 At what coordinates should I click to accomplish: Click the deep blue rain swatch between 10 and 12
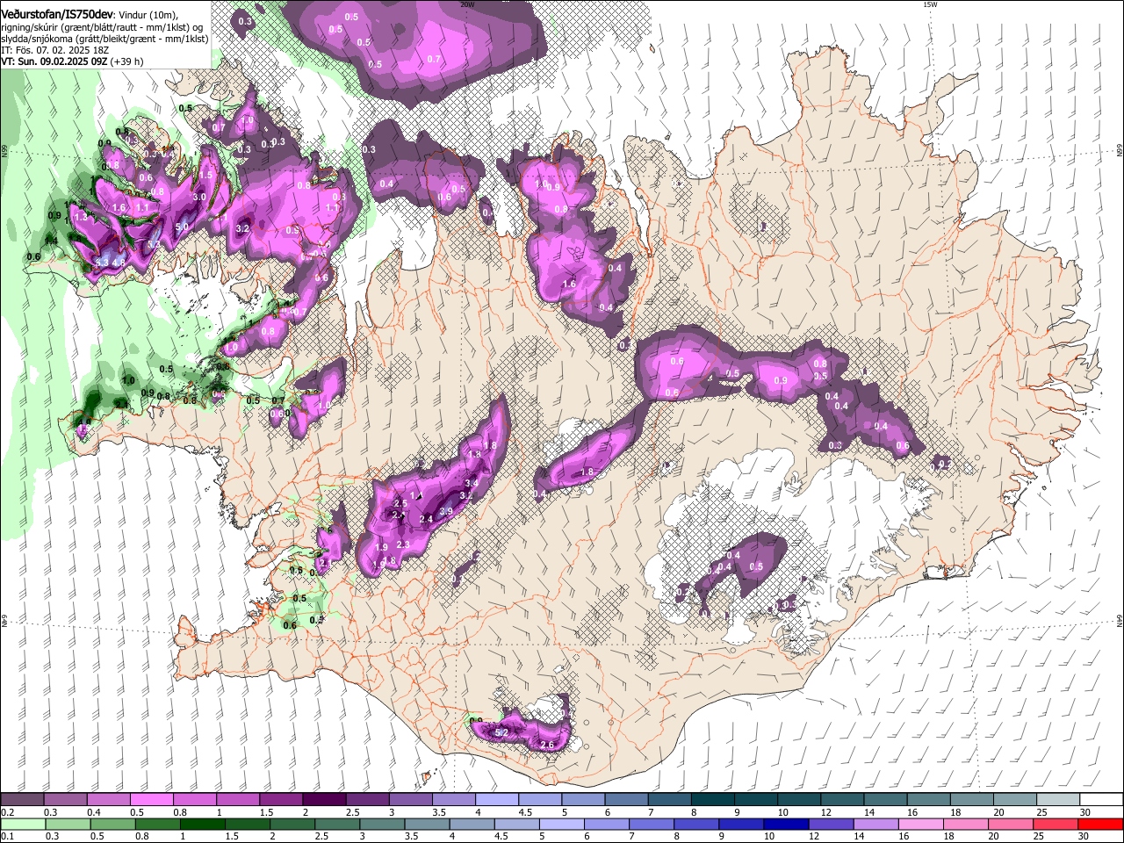(785, 824)
